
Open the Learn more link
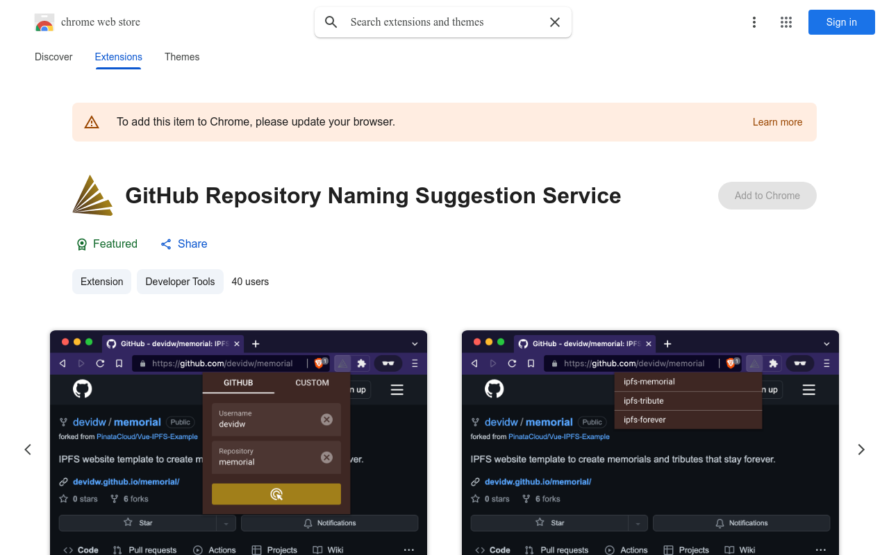pos(777,122)
